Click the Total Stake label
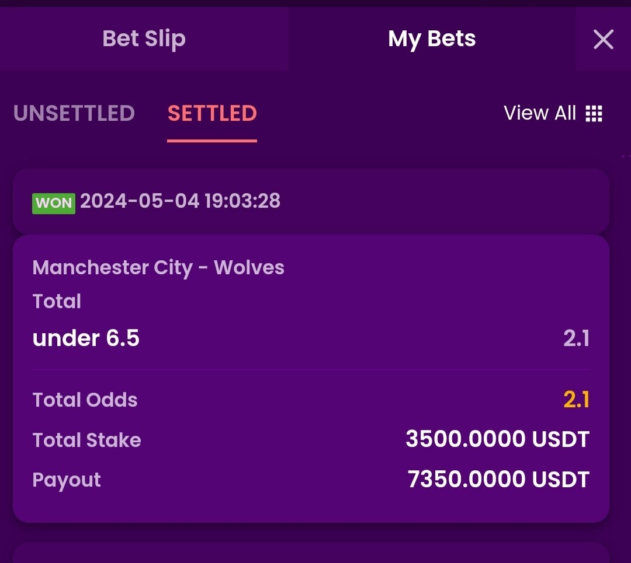The image size is (631, 563). pyautogui.click(x=86, y=440)
